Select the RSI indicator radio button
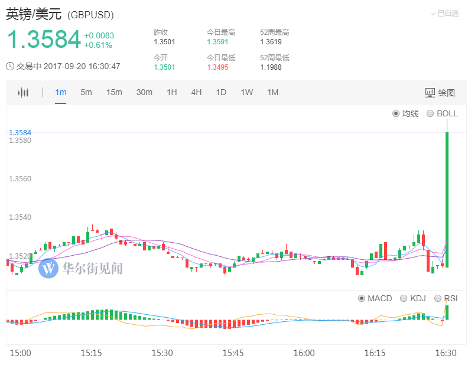This screenshot has width=468, height=365. [437, 298]
